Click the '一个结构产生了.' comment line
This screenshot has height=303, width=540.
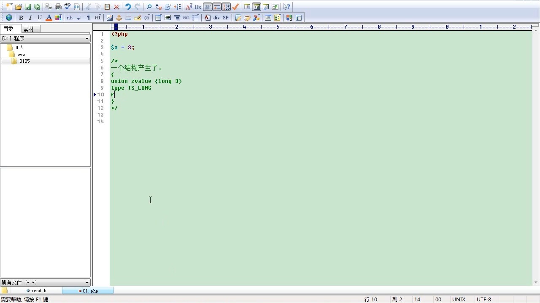[x=136, y=68]
